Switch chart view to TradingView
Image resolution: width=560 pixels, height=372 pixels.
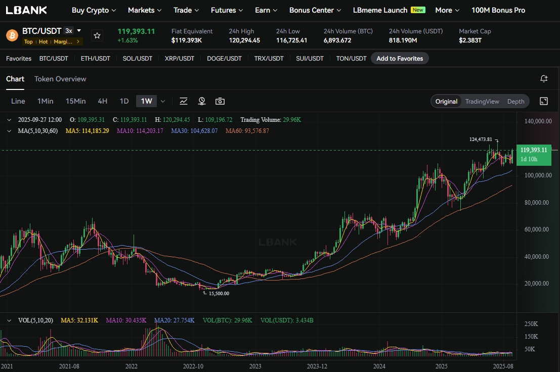tap(482, 101)
